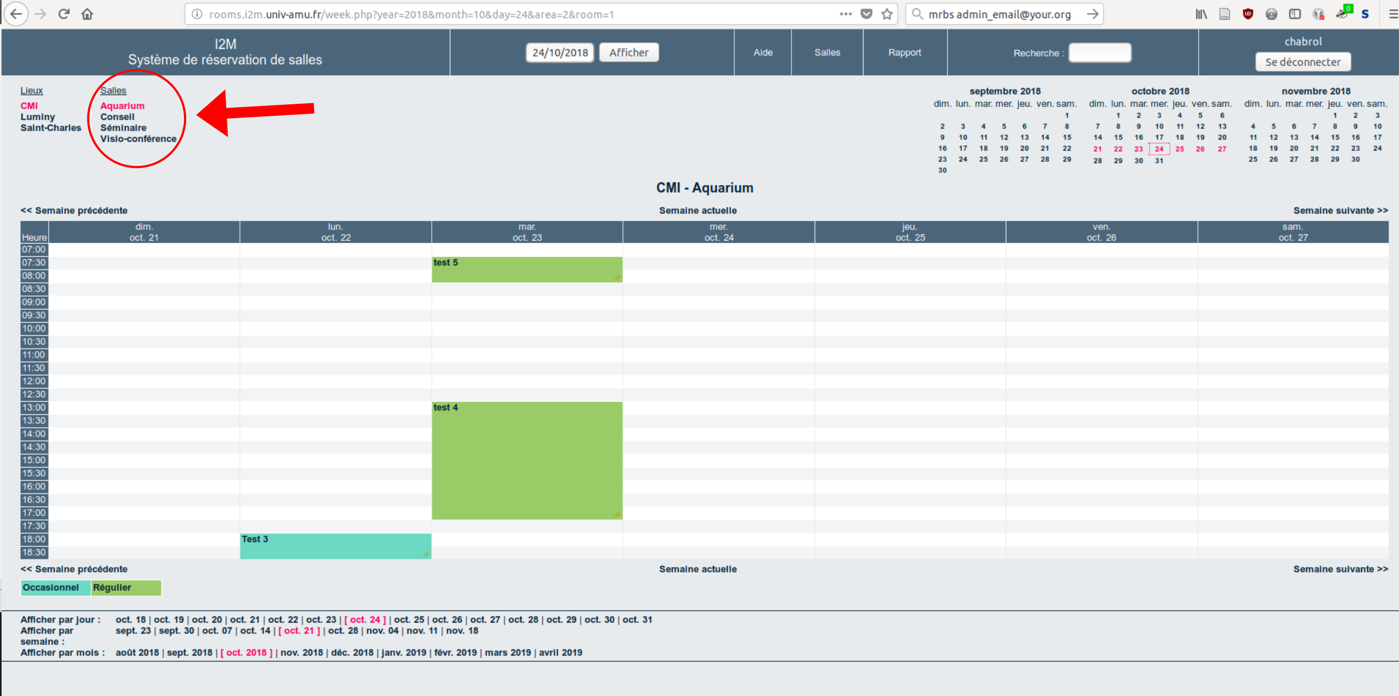Click the Recherche input field

click(1100, 53)
